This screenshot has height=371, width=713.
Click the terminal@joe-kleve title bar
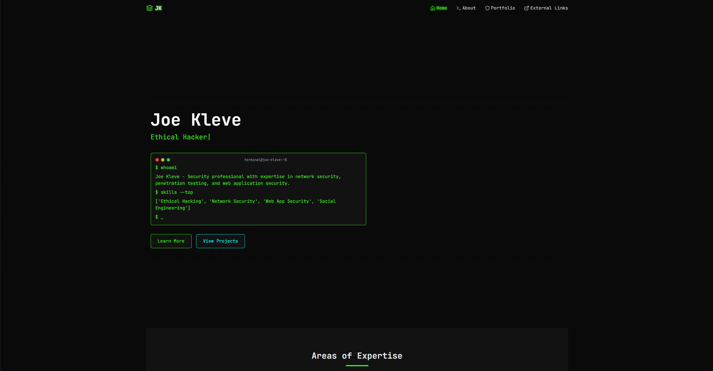pyautogui.click(x=265, y=160)
